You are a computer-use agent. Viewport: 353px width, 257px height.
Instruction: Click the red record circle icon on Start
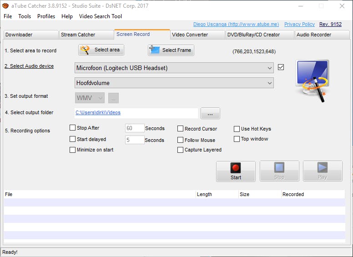(236, 168)
